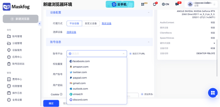Click the facebook.com platform icon
Image resolution: width=220 pixels, height=107 pixels.
point(71,61)
